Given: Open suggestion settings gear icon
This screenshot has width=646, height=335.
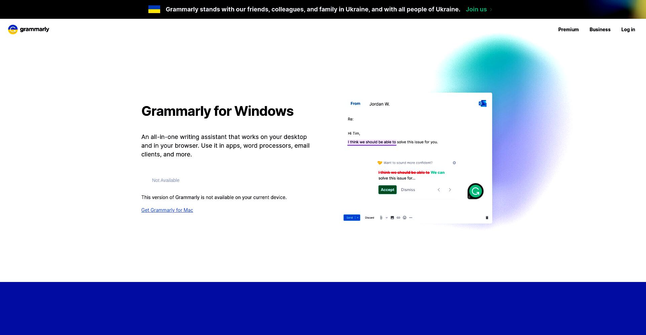Looking at the screenshot, I should [454, 163].
